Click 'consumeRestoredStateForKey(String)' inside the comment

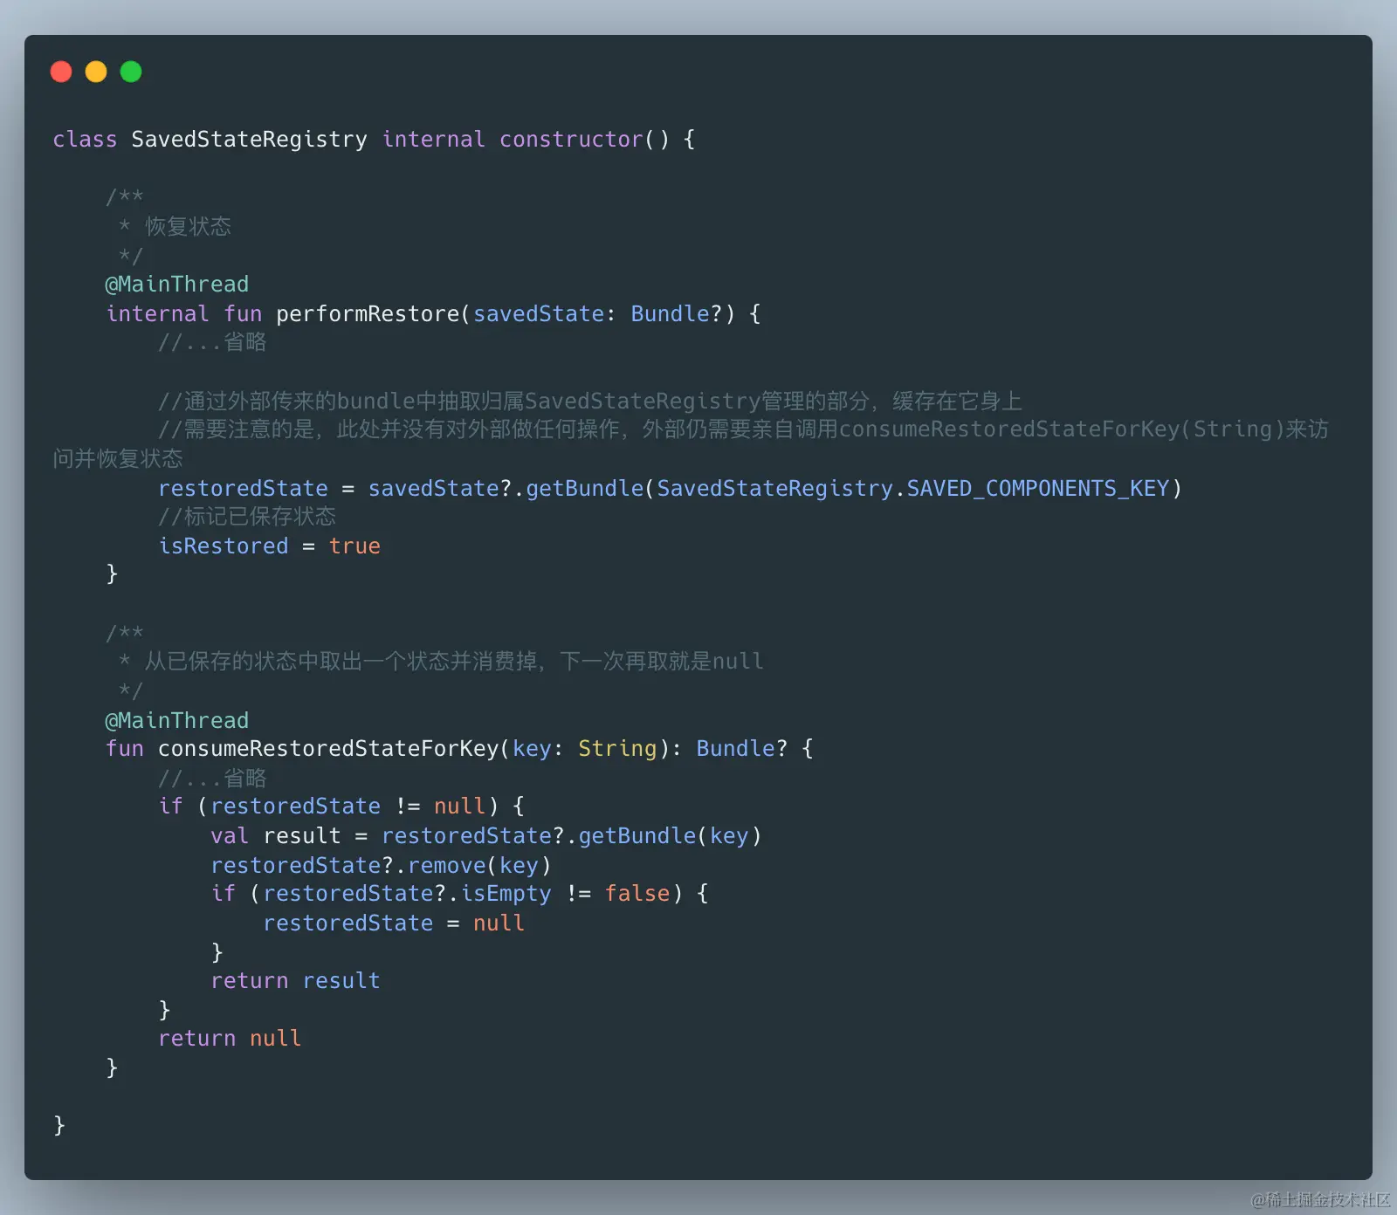click(x=1062, y=429)
